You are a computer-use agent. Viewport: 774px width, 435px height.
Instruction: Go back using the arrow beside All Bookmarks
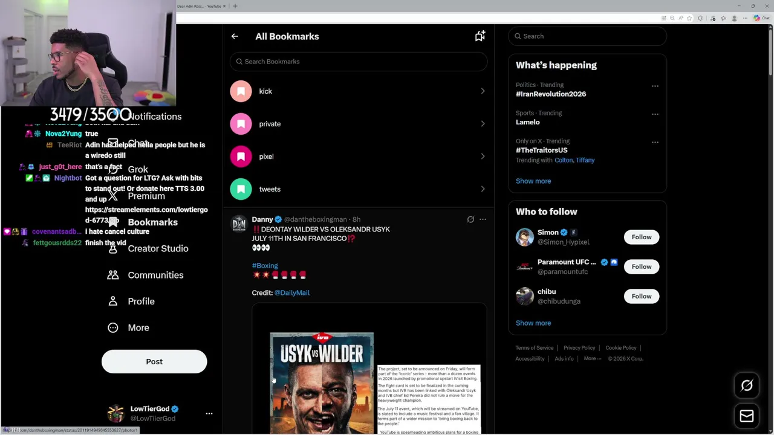(235, 36)
